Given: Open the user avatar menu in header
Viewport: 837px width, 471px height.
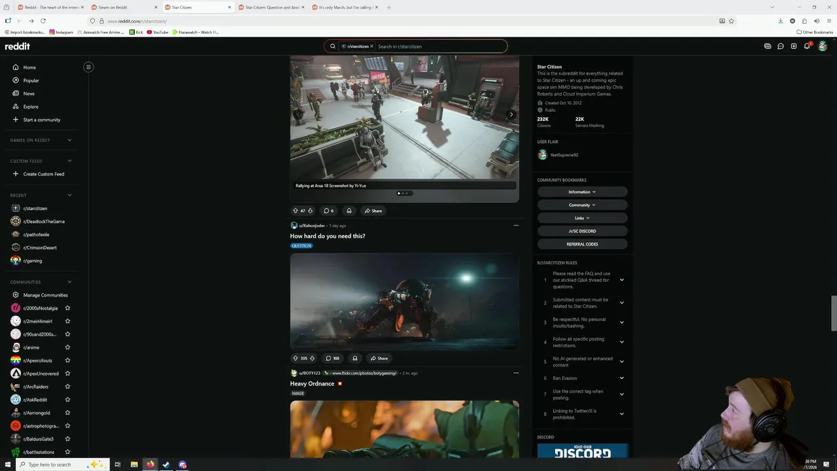Looking at the screenshot, I should coord(823,46).
